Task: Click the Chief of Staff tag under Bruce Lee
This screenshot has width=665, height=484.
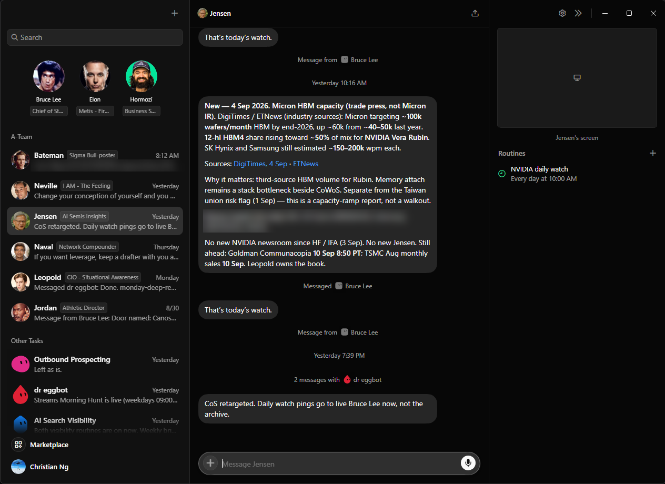Action: (49, 111)
